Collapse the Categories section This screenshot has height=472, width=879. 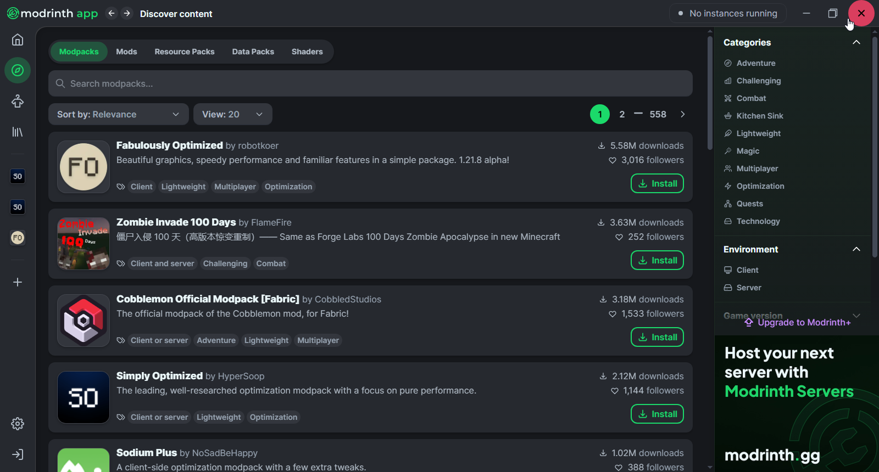[x=856, y=42]
